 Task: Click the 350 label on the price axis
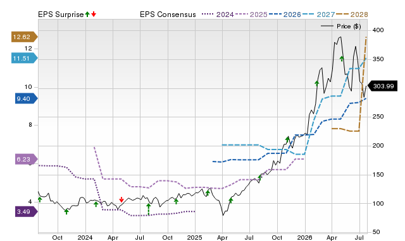(x=378, y=59)
